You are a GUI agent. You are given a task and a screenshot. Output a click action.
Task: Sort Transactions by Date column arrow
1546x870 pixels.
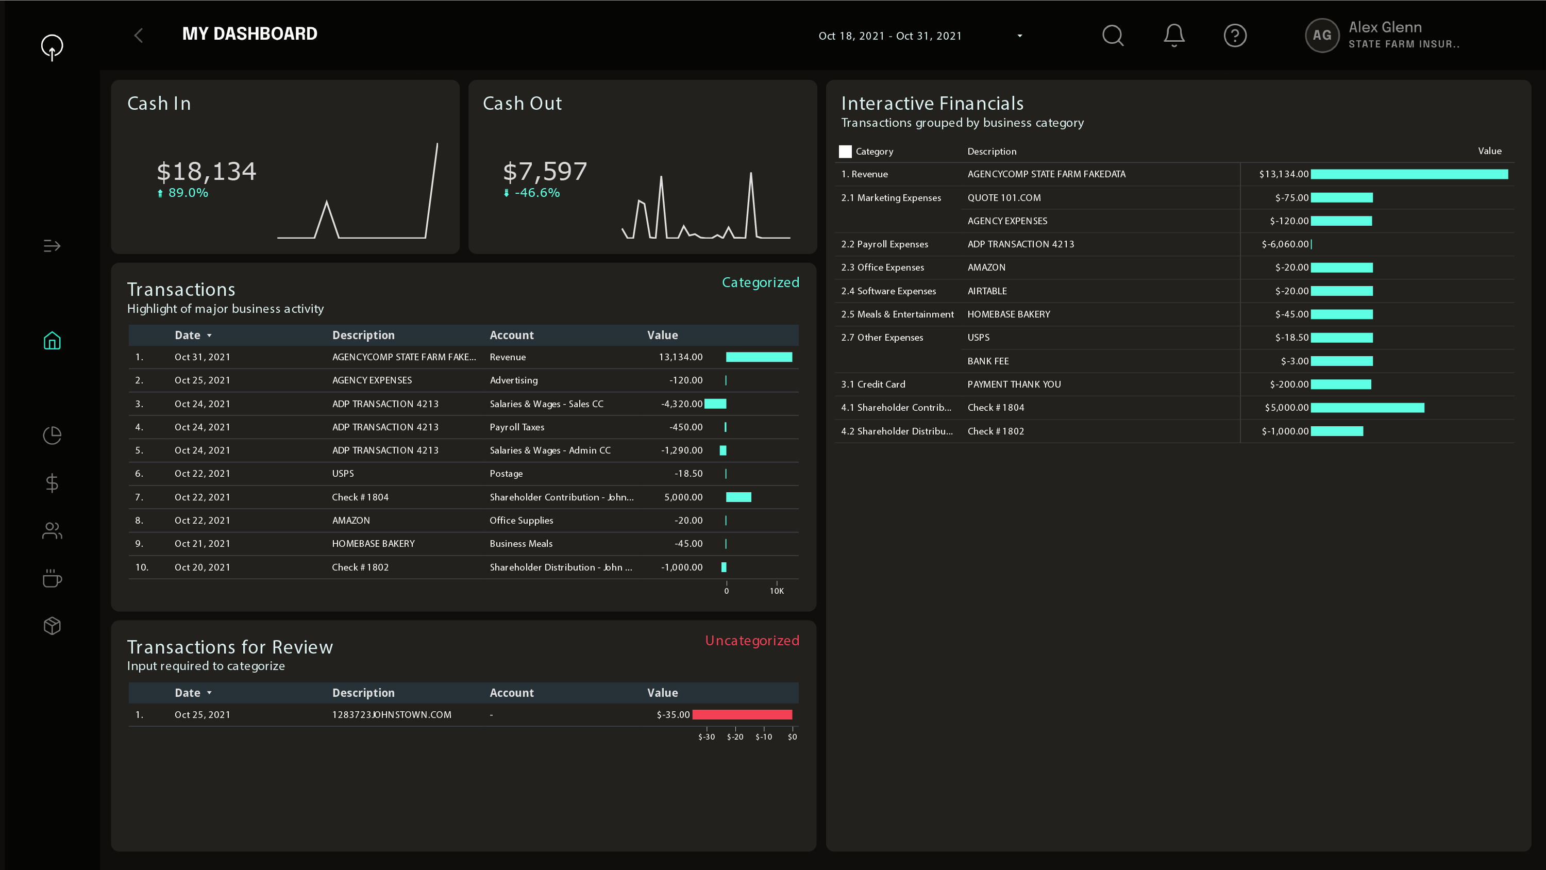tap(209, 336)
